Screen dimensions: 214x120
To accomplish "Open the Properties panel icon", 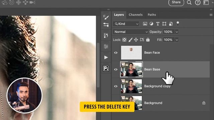I will click(x=106, y=46).
